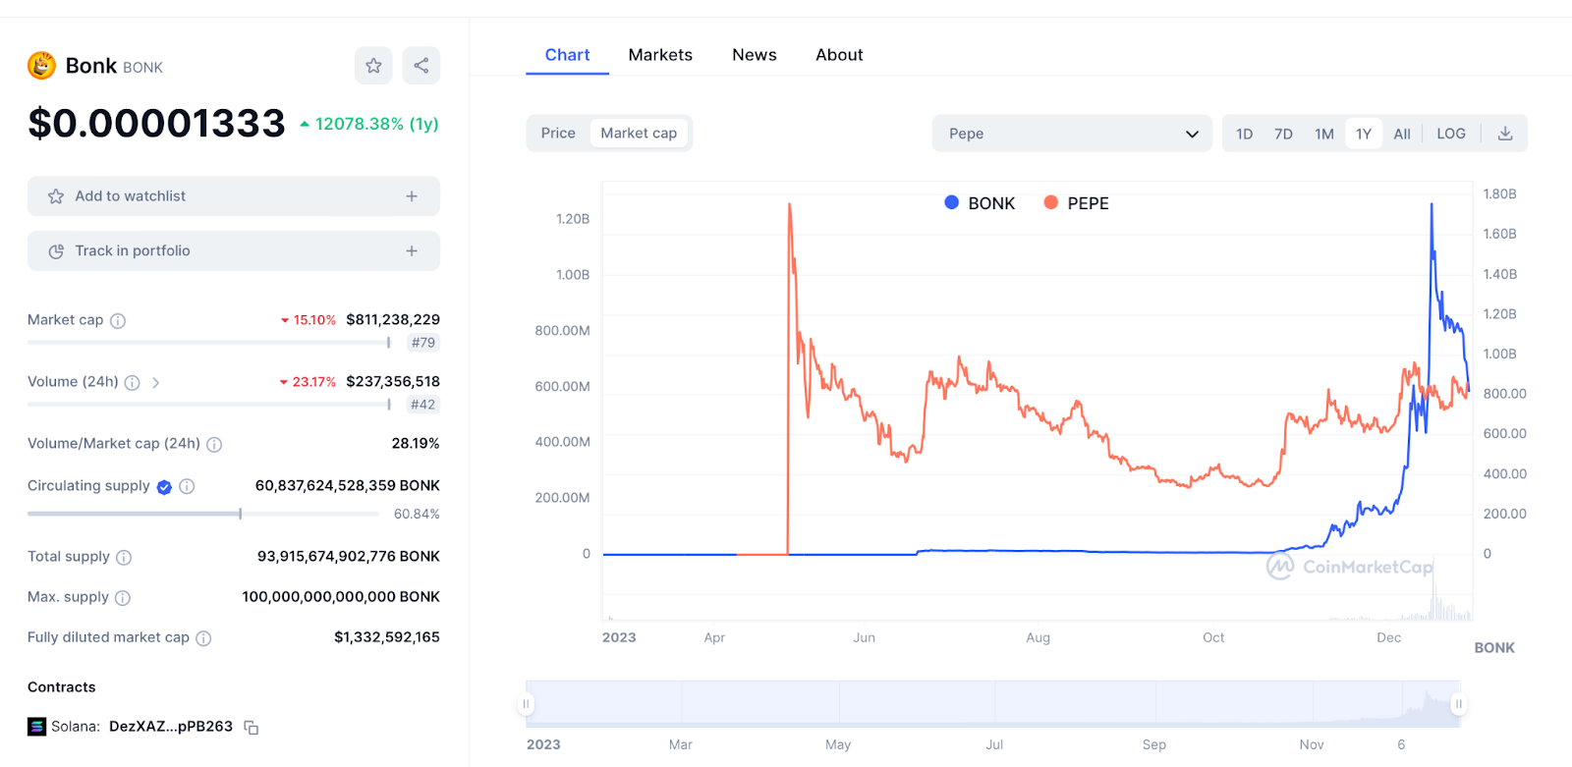Viewport: 1572px width, 767px height.
Task: Open the Circulating supply info icon
Action: point(187,486)
